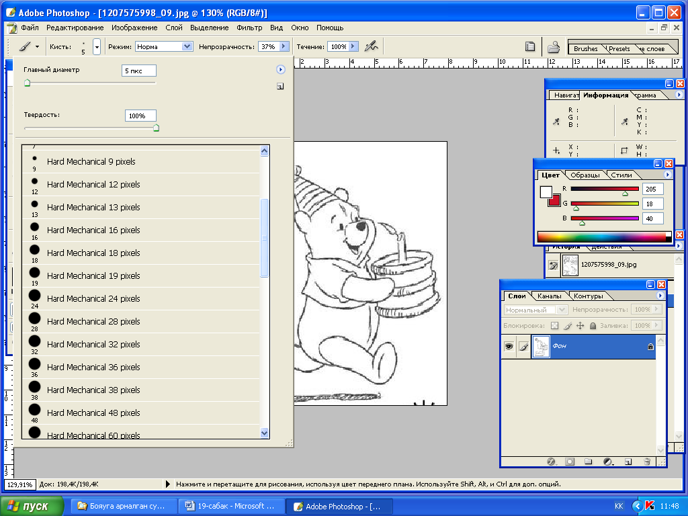Image resolution: width=688 pixels, height=516 pixels.
Task: Open the Layers panel flyout menu
Action: tap(660, 296)
